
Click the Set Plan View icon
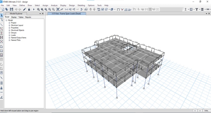(x=70, y=9)
